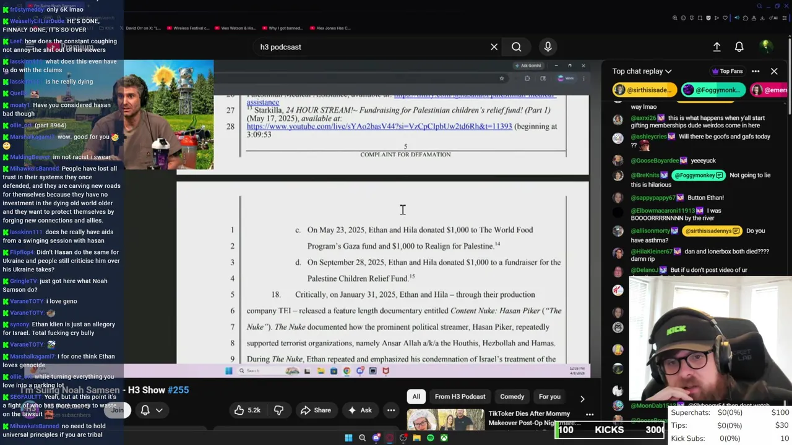Screen dimensions: 792x445
Task: Click the @Foggymonk... member chip
Action: point(712,90)
